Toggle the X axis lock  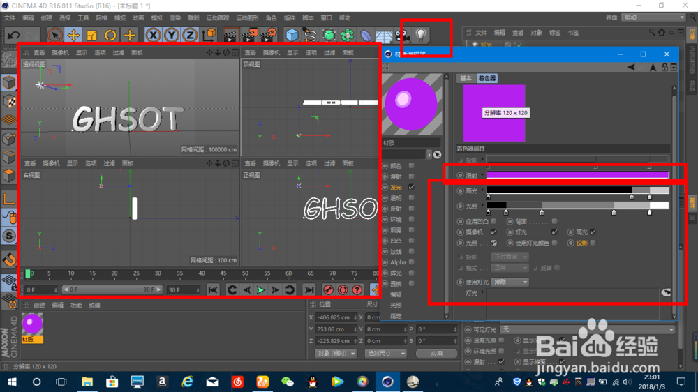(153, 35)
